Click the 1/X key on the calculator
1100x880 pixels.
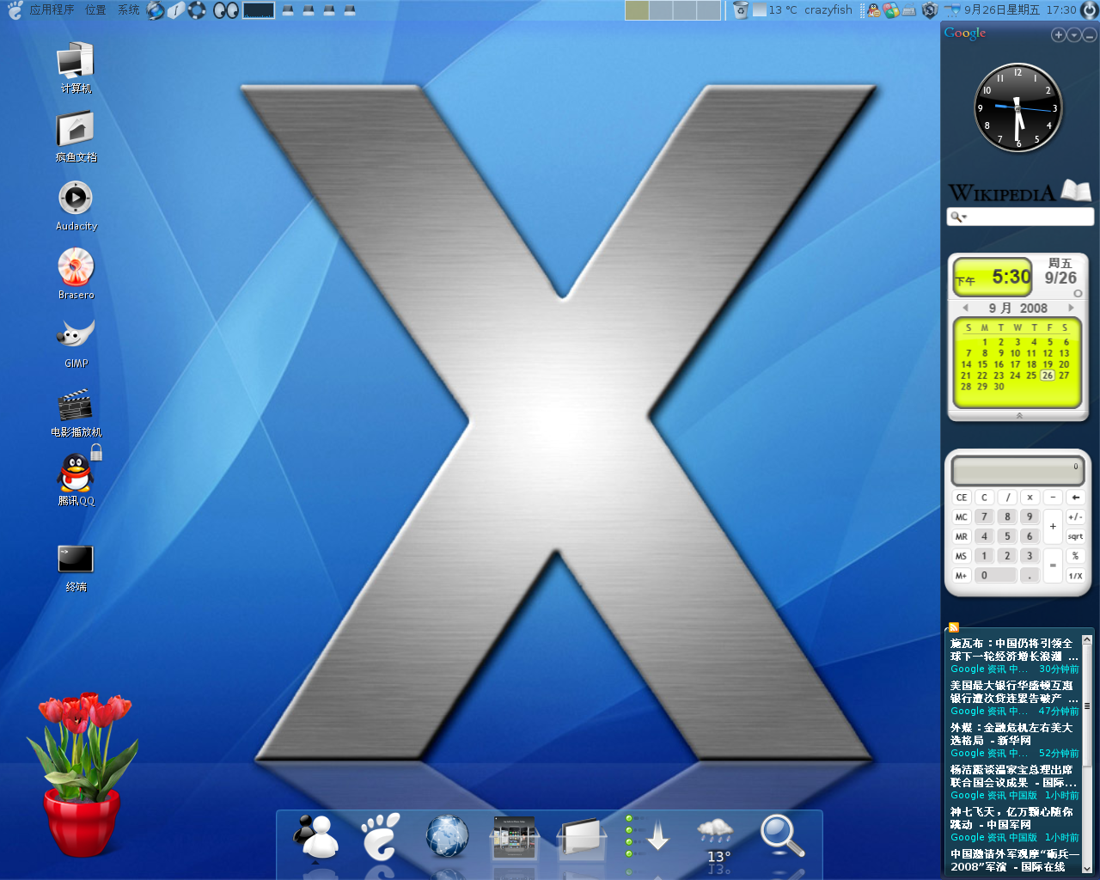[1075, 576]
